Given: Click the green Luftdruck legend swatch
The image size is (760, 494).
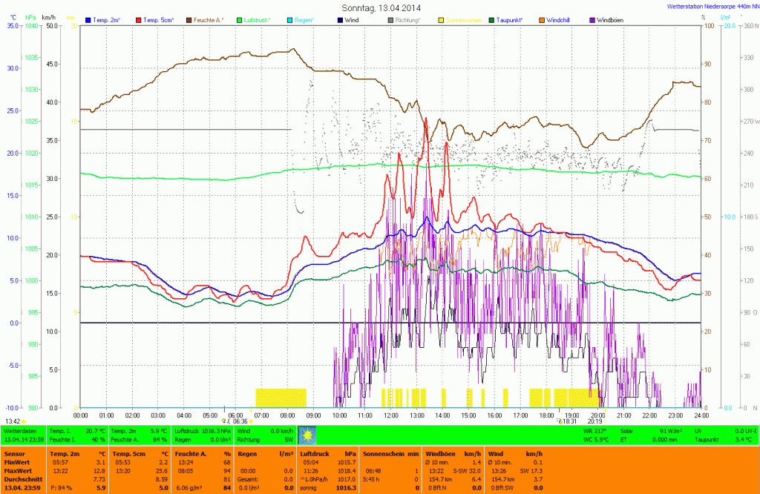Looking at the screenshot, I should coord(240,19).
